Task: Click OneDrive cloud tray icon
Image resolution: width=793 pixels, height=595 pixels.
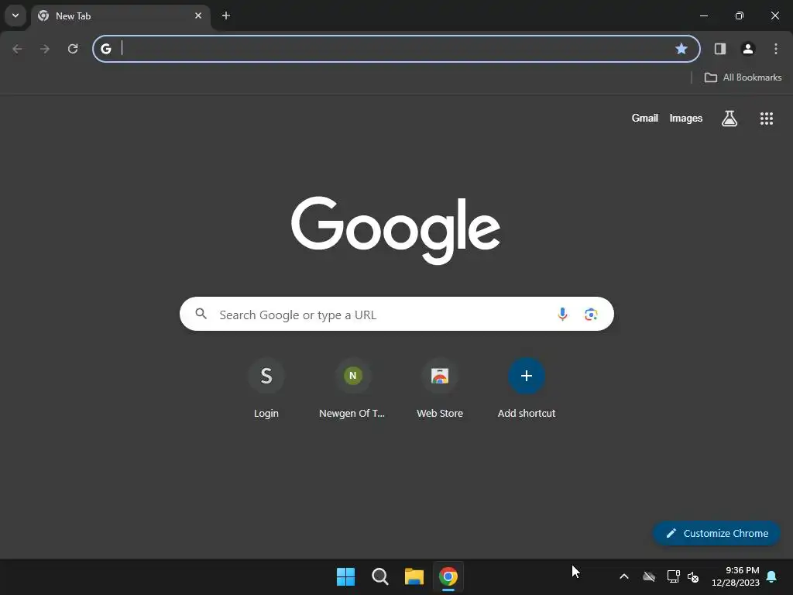Action: pyautogui.click(x=649, y=576)
